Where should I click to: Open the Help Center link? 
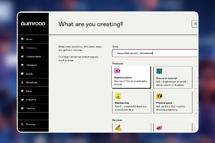click(70, 57)
